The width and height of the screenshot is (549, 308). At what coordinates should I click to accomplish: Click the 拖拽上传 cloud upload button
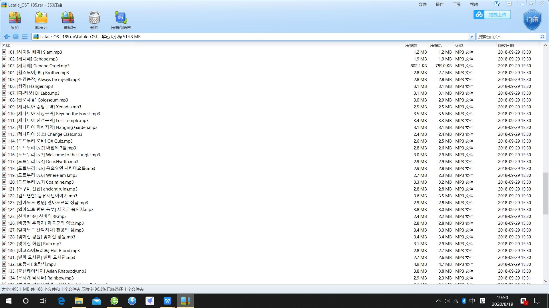[492, 15]
